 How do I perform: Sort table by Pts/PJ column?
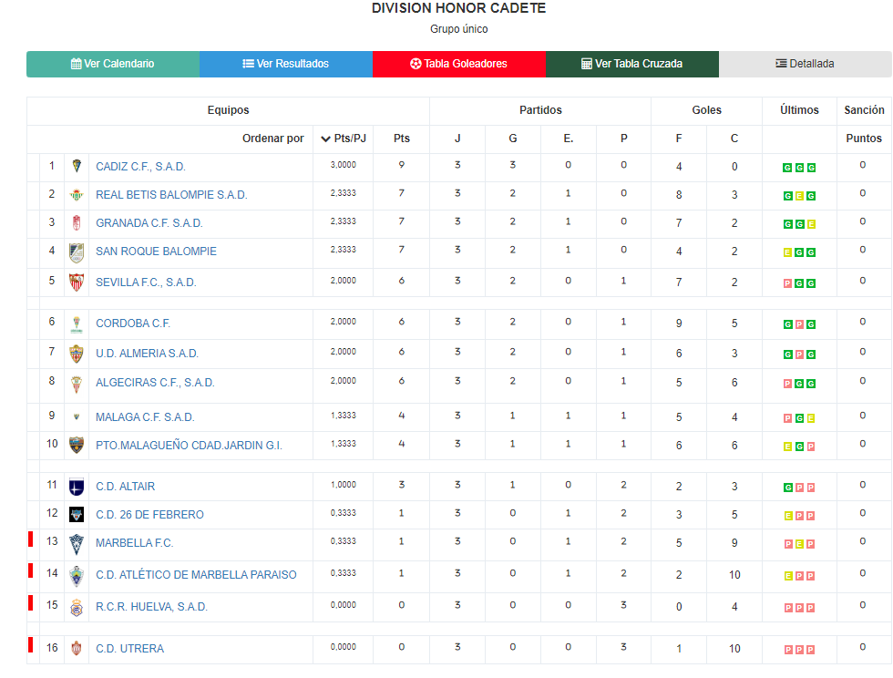[344, 139]
